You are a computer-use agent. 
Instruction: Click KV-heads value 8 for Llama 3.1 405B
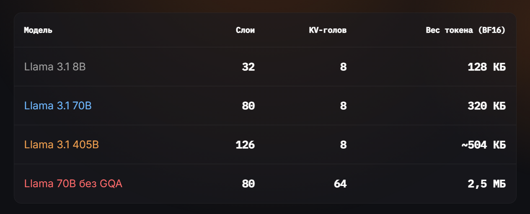[x=344, y=144]
